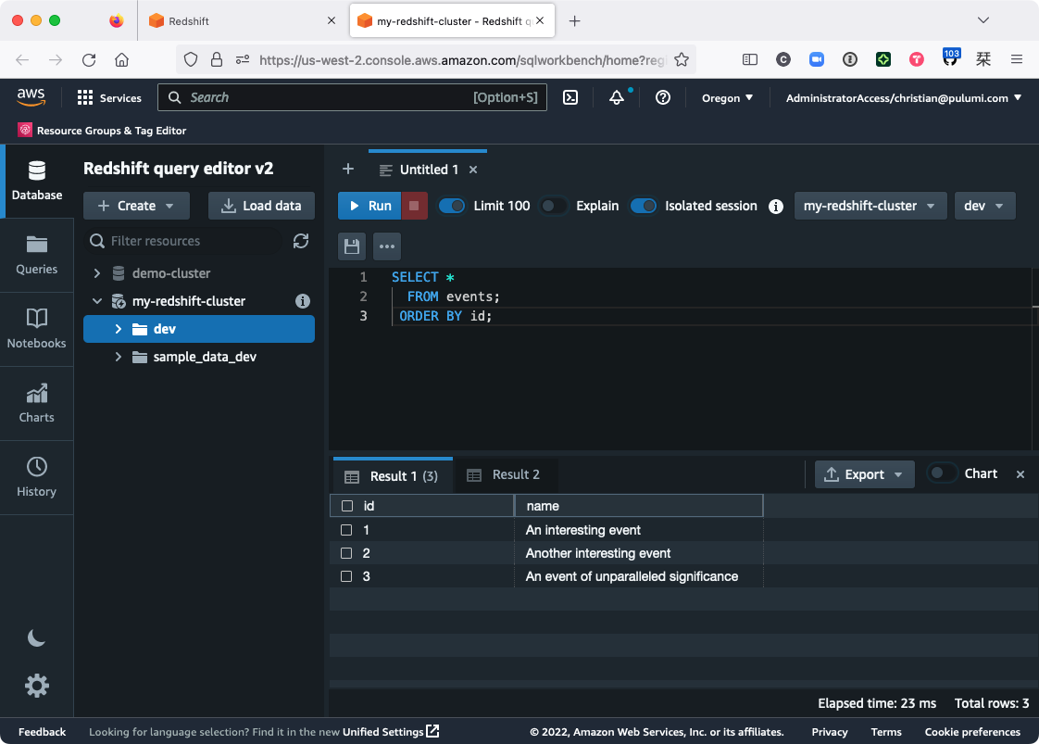This screenshot has height=744, width=1039.
Task: Check the select-all box in id header
Action: tap(347, 506)
